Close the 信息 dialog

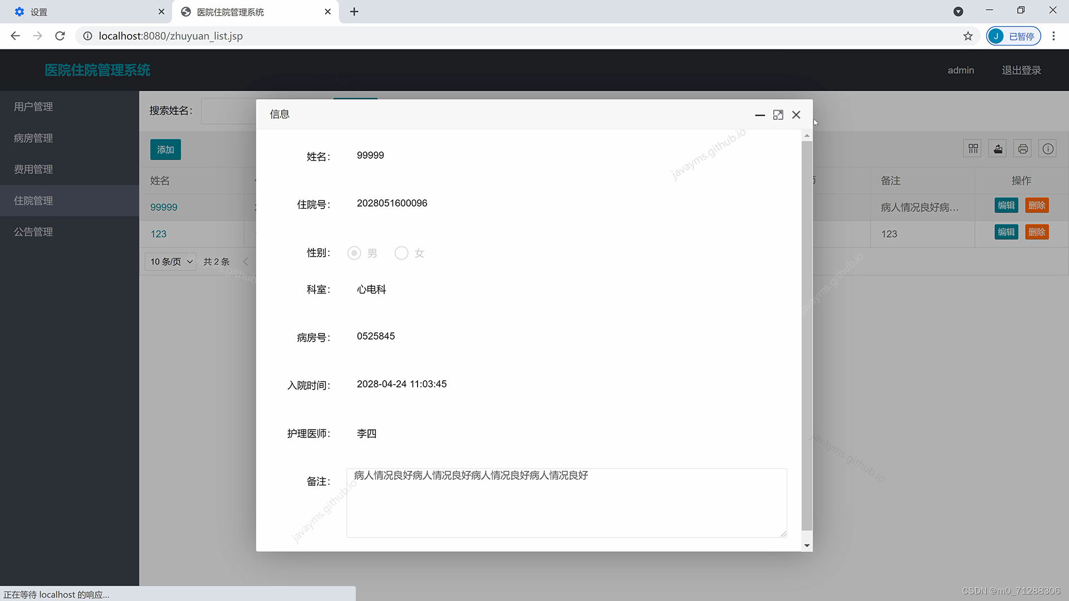(796, 115)
